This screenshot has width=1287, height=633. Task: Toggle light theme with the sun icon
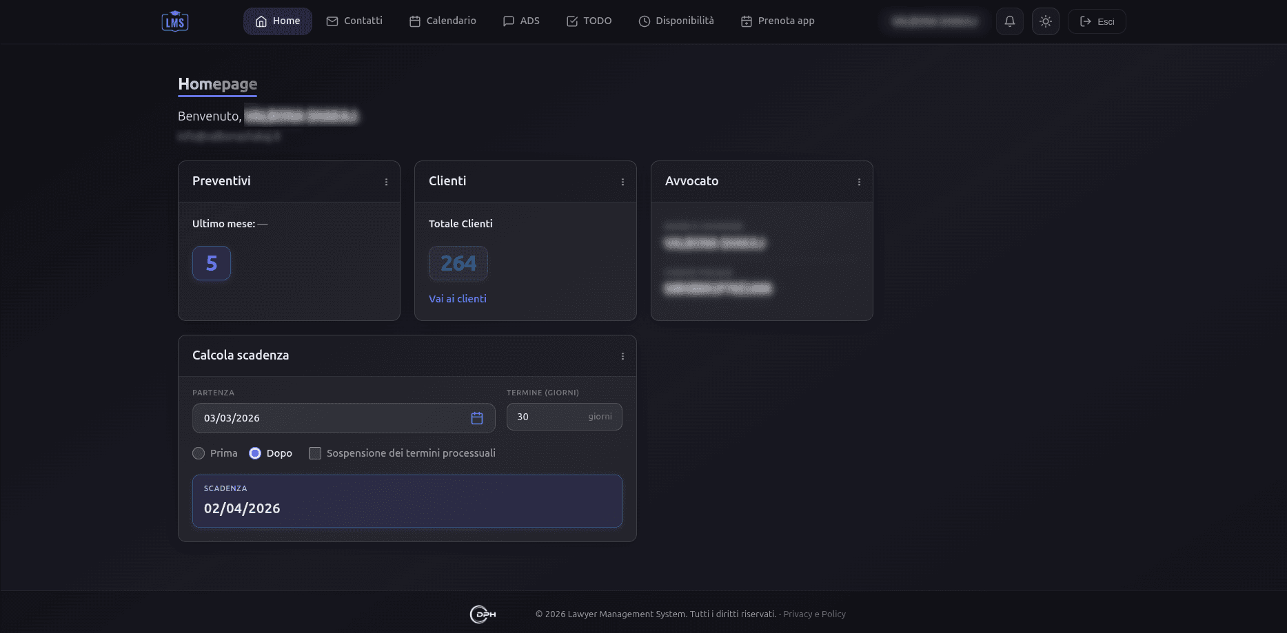[x=1045, y=21]
